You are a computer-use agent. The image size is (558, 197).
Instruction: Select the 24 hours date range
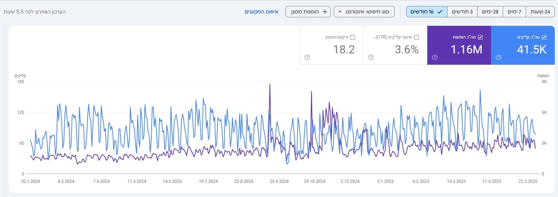(x=540, y=12)
